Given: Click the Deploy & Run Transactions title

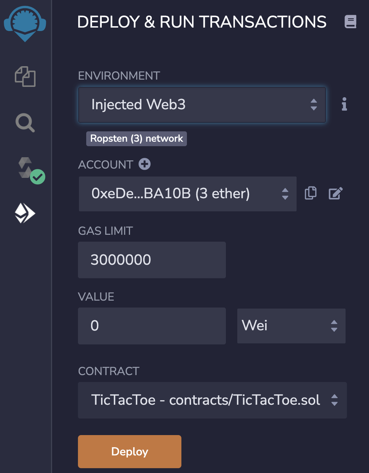Looking at the screenshot, I should 202,22.
